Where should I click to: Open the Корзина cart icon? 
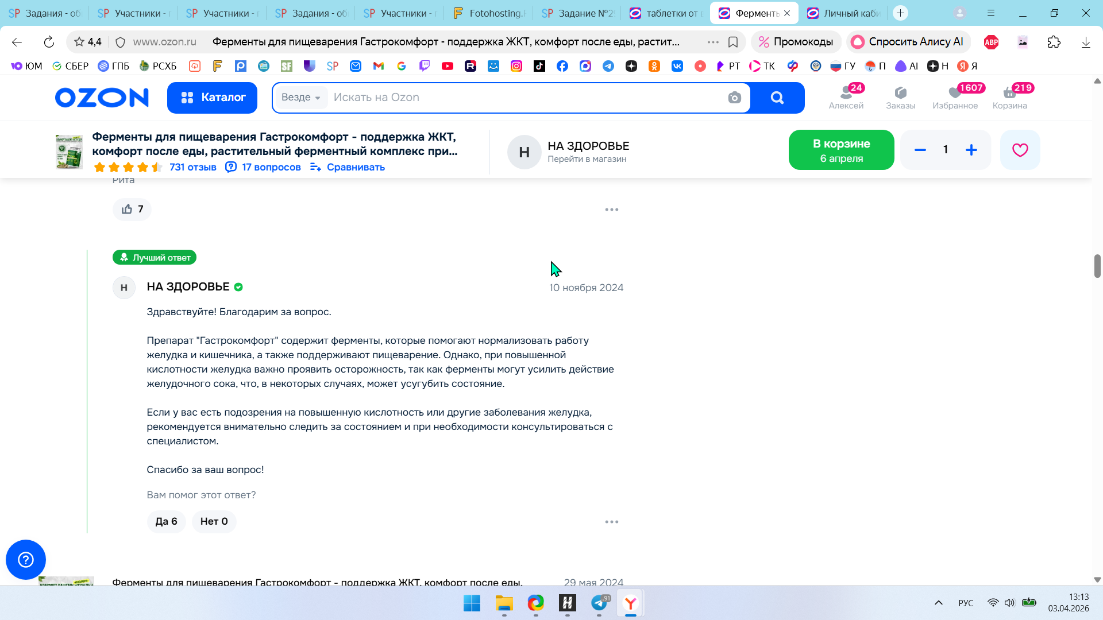(x=1009, y=97)
